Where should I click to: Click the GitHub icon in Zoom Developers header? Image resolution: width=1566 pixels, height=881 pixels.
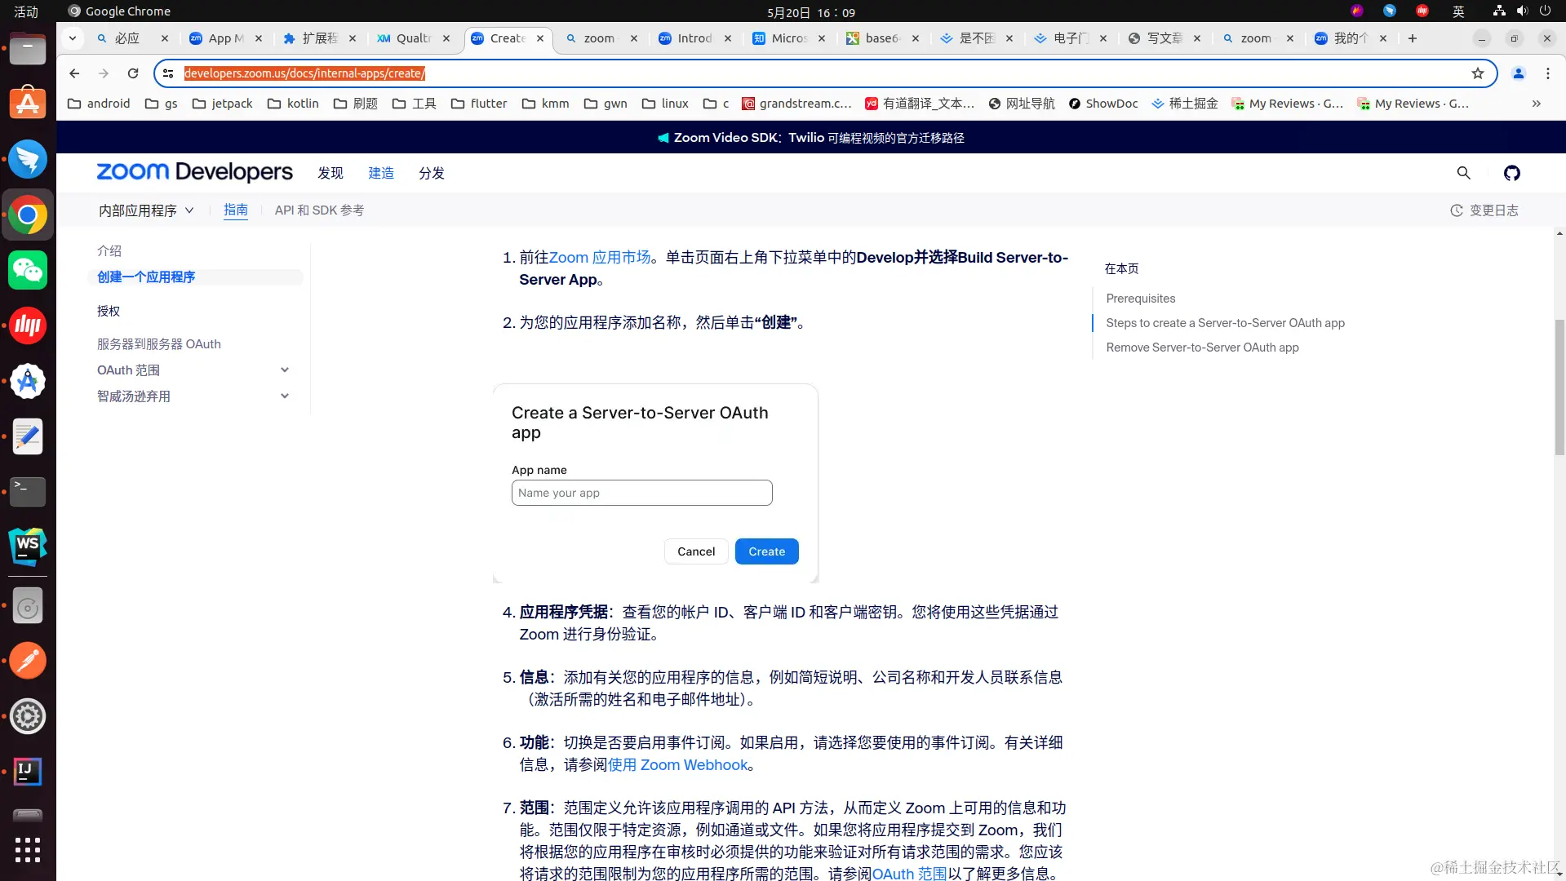(1512, 173)
